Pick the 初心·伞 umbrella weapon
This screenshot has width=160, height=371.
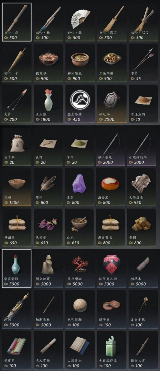(17, 63)
